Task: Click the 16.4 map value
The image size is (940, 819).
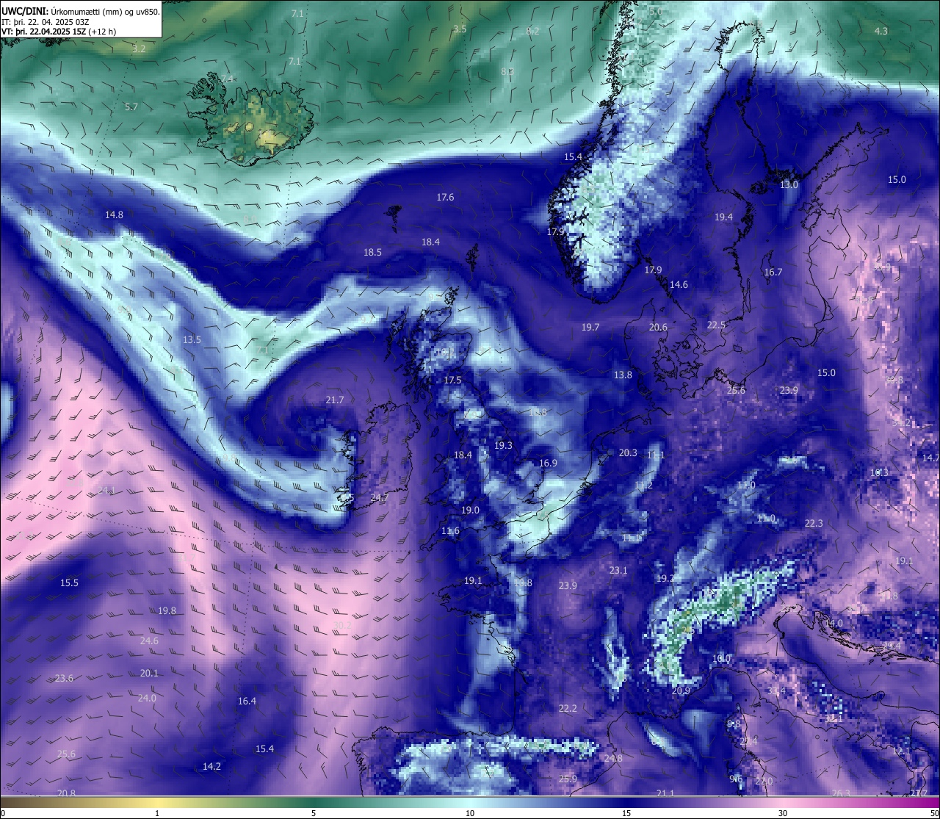Action: click(247, 701)
